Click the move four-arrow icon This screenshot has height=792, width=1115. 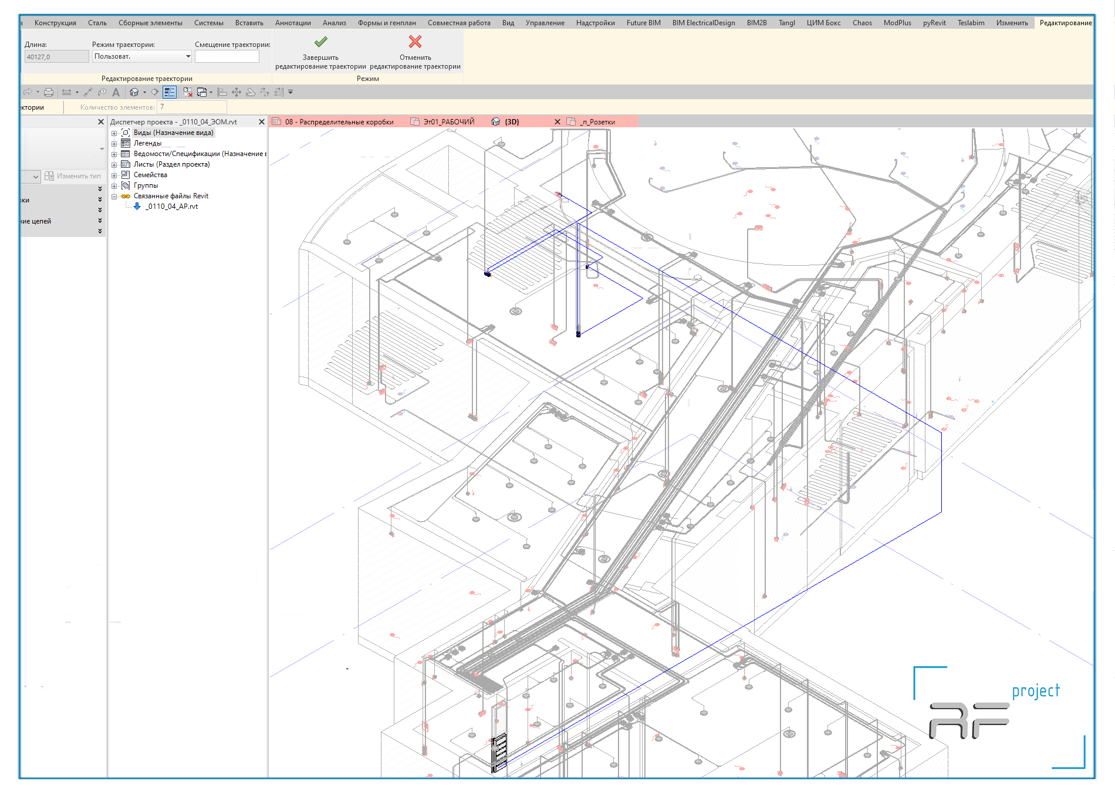pos(236,92)
